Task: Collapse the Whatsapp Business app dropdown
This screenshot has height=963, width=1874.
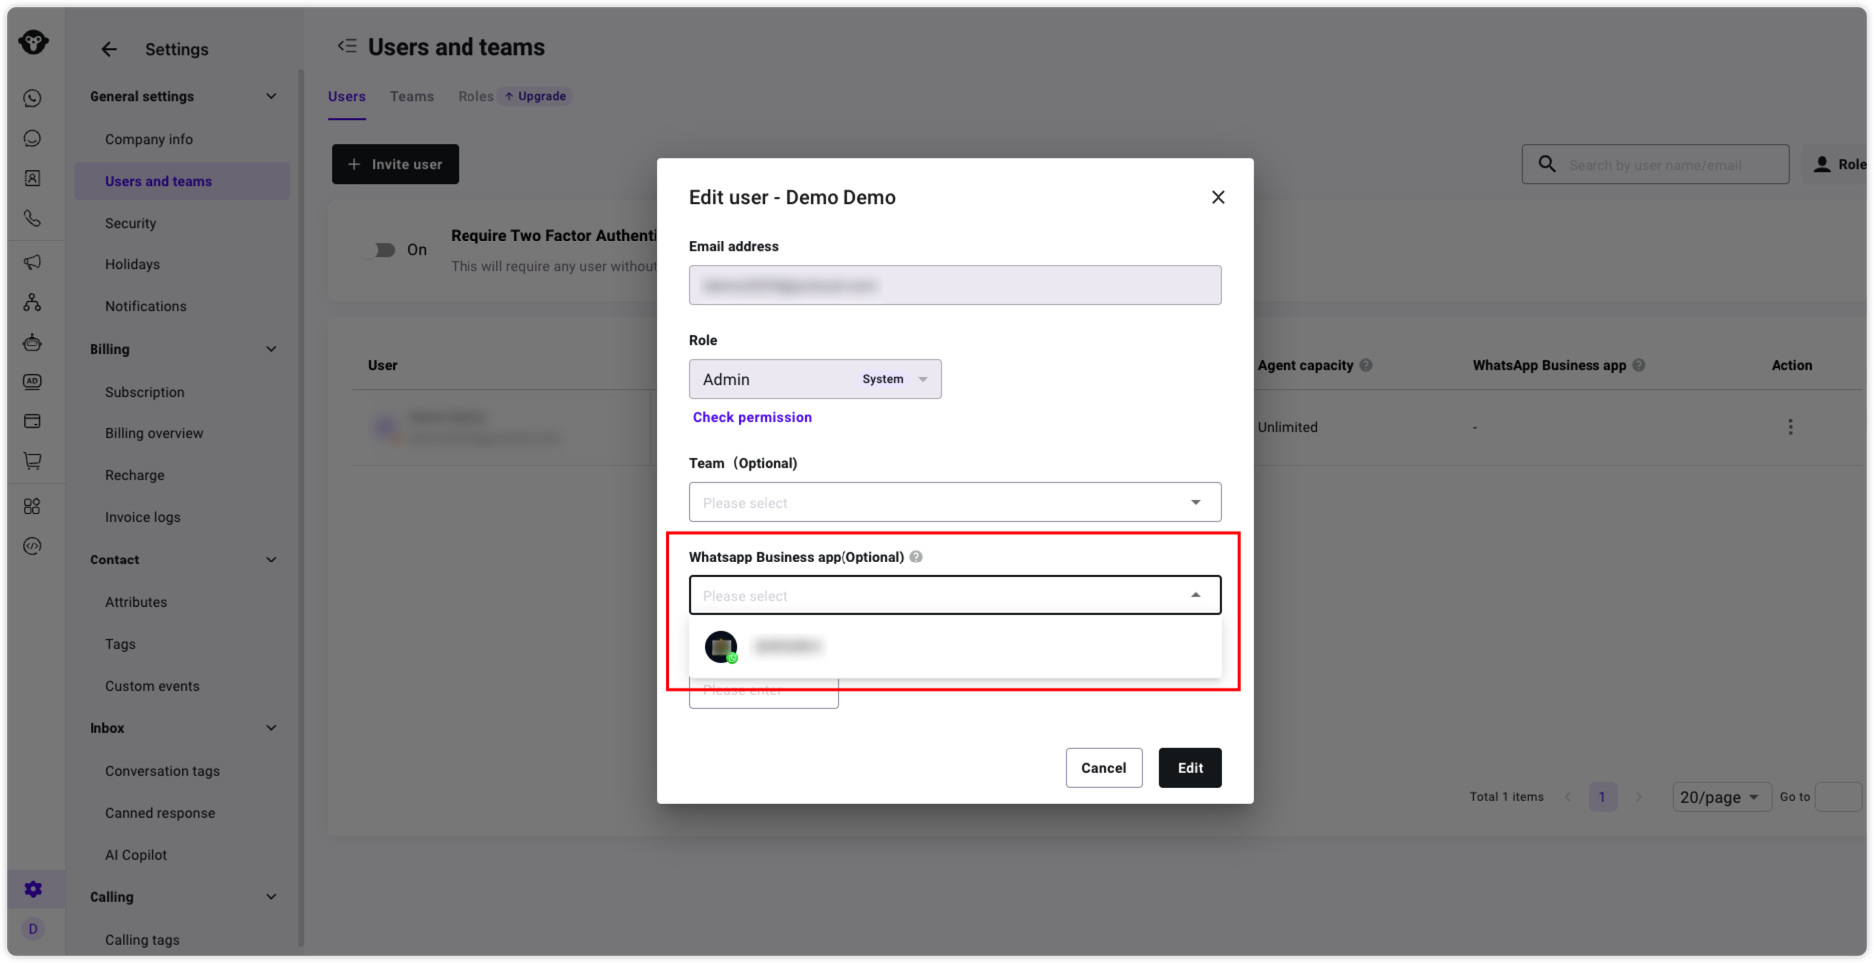Action: 1195,595
